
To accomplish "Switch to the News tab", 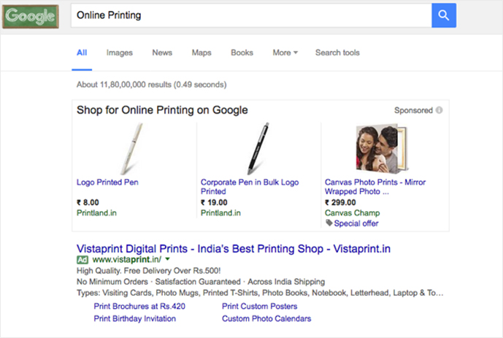I will [162, 53].
